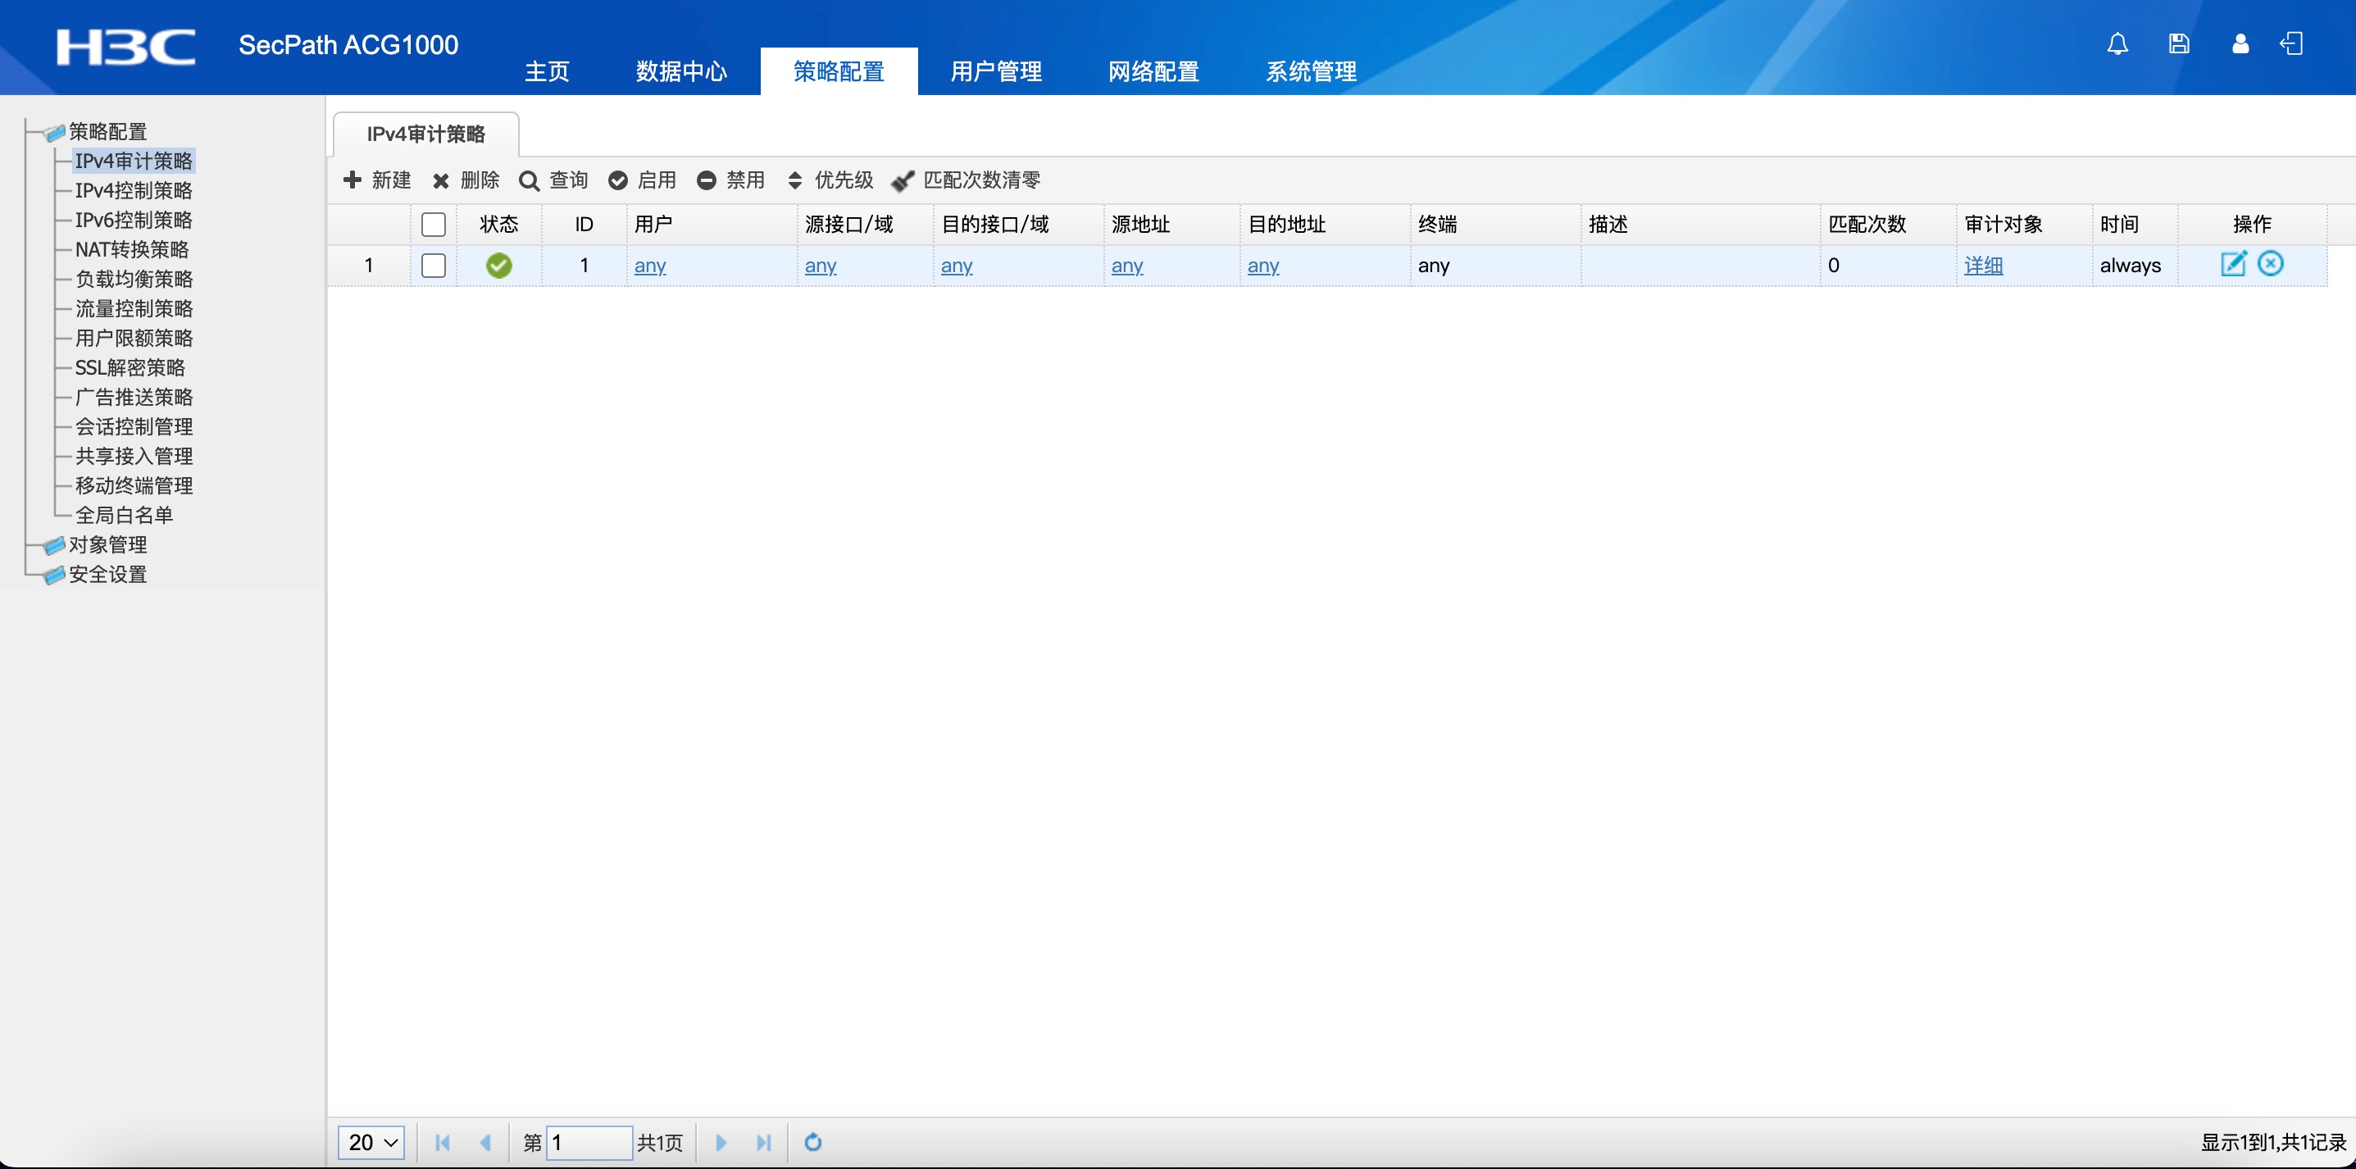Check the checkbox for policy row 1

(x=433, y=266)
